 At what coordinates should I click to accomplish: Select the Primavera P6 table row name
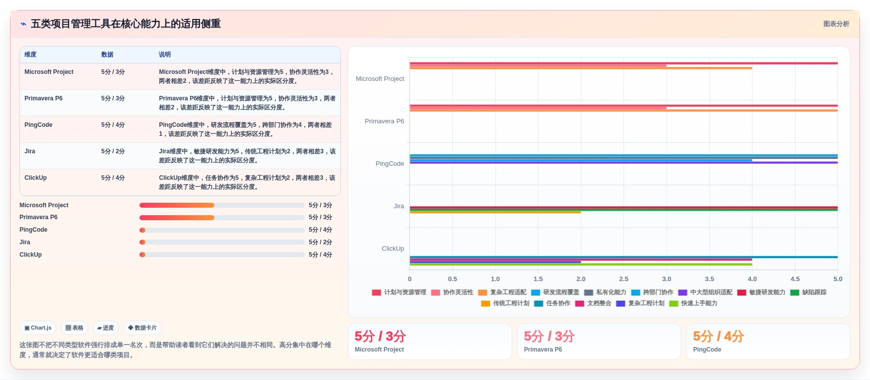tap(43, 98)
